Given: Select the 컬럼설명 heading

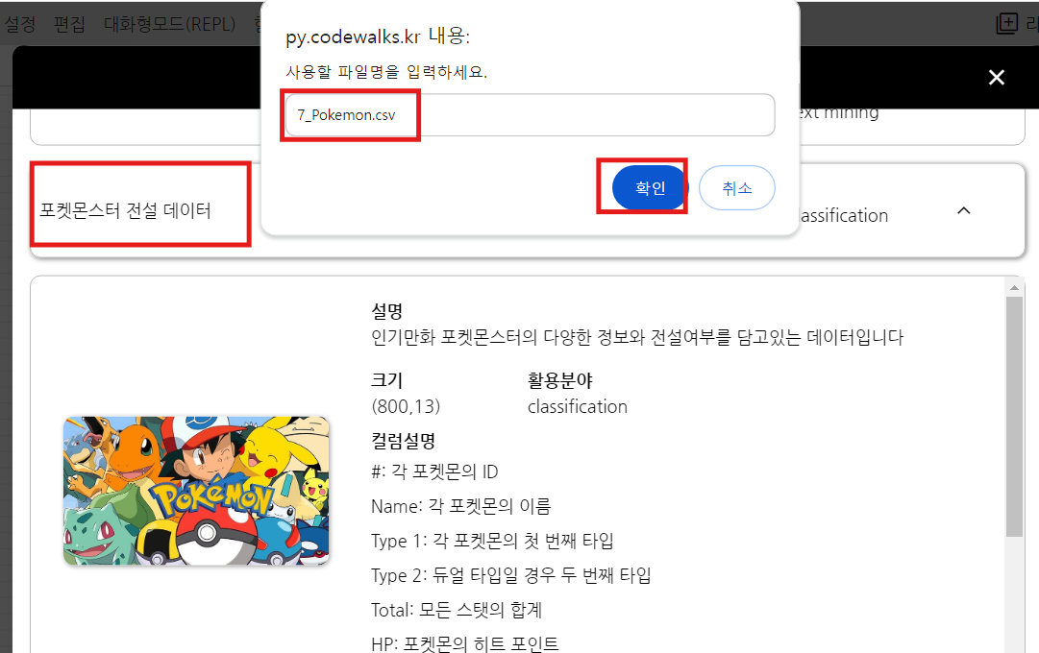Looking at the screenshot, I should (403, 441).
